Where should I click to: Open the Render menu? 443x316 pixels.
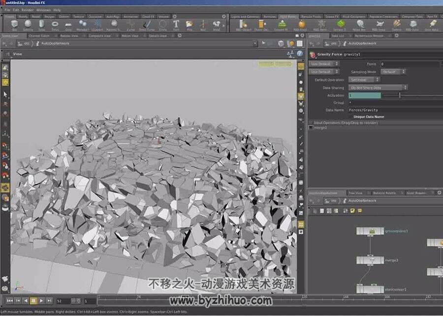point(28,10)
